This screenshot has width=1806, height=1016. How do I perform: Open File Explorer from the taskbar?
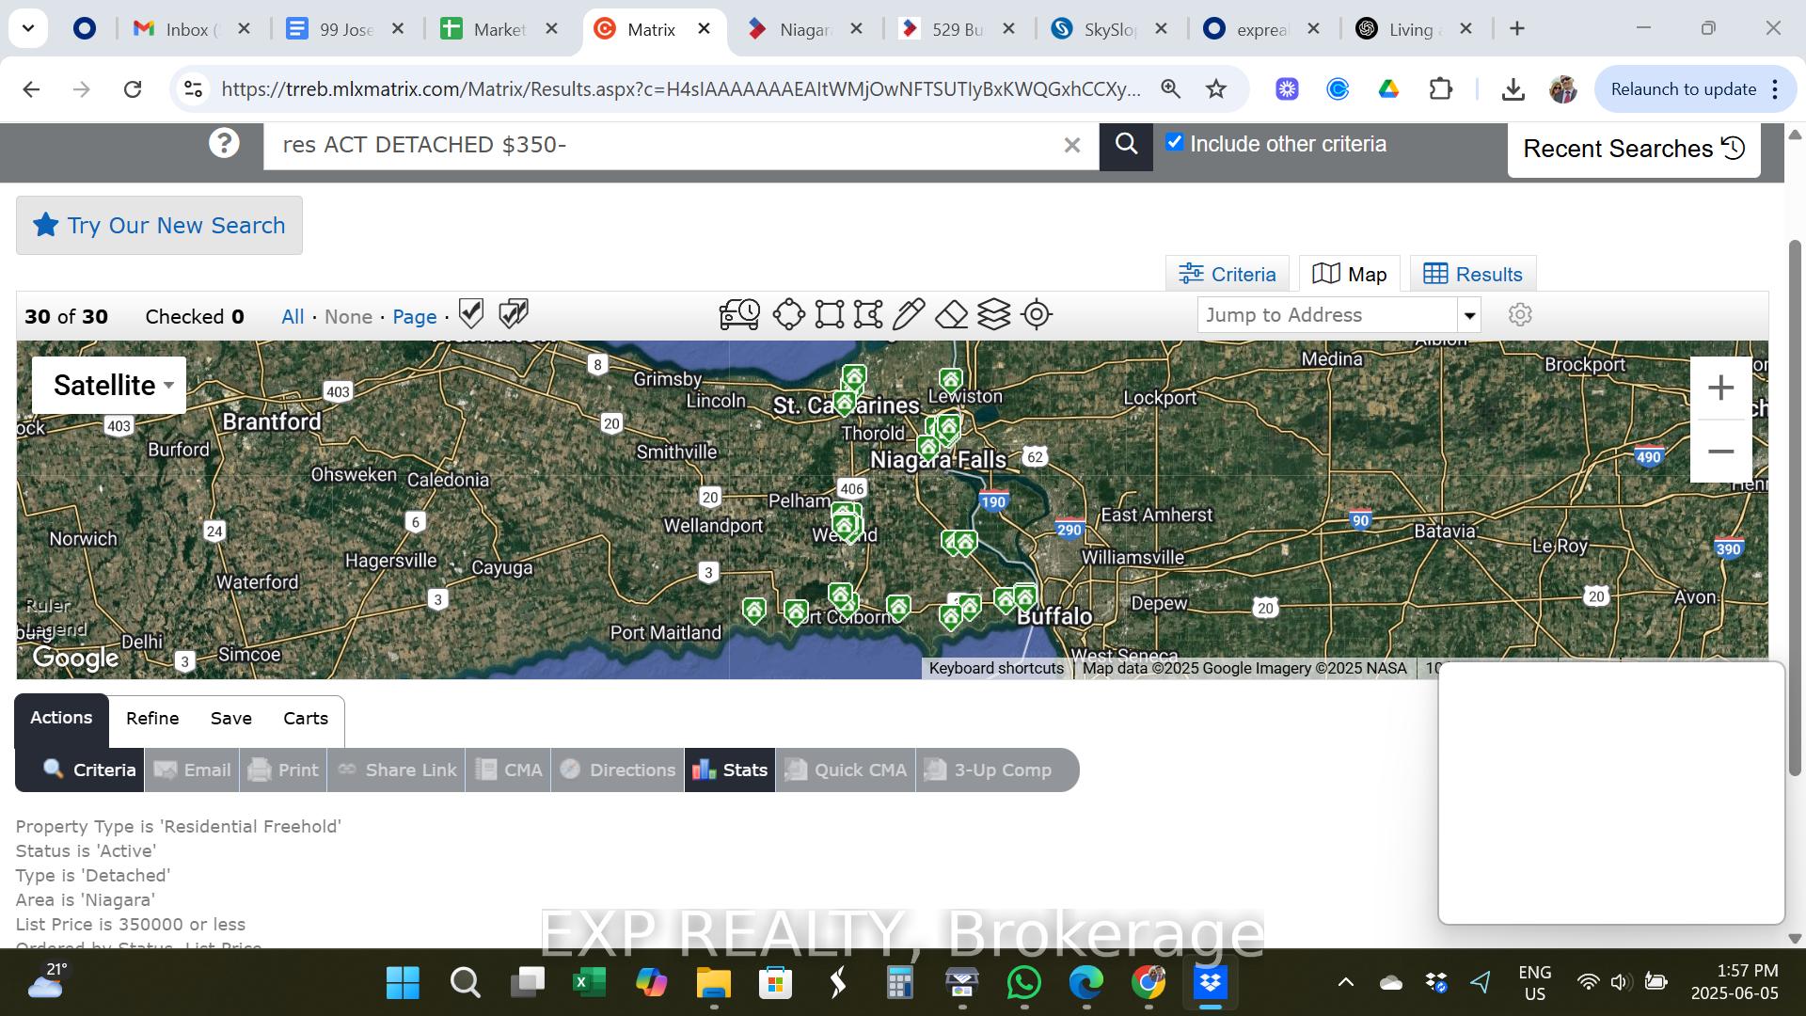click(x=714, y=983)
